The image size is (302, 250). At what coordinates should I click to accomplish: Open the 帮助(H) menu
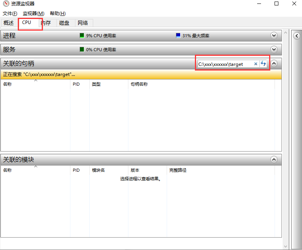(x=58, y=14)
